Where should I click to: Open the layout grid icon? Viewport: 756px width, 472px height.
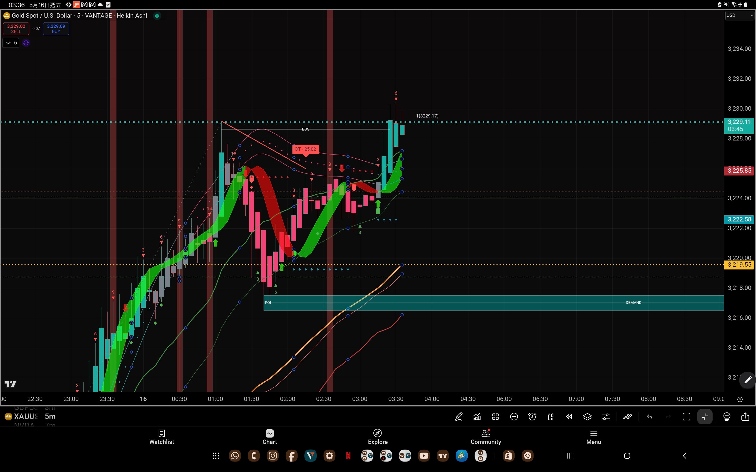(495, 417)
